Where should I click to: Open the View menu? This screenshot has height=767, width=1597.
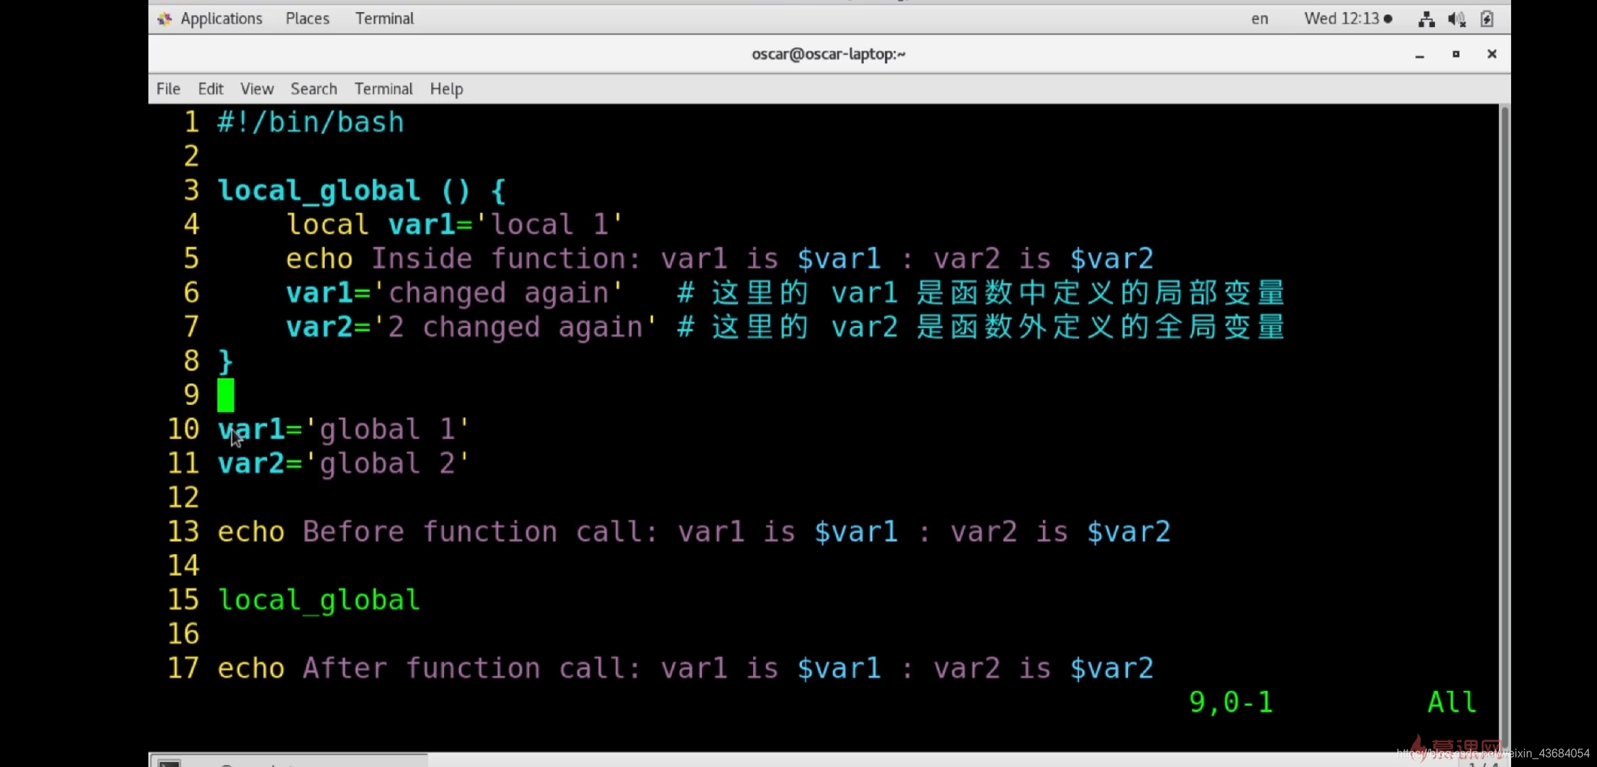pos(256,89)
